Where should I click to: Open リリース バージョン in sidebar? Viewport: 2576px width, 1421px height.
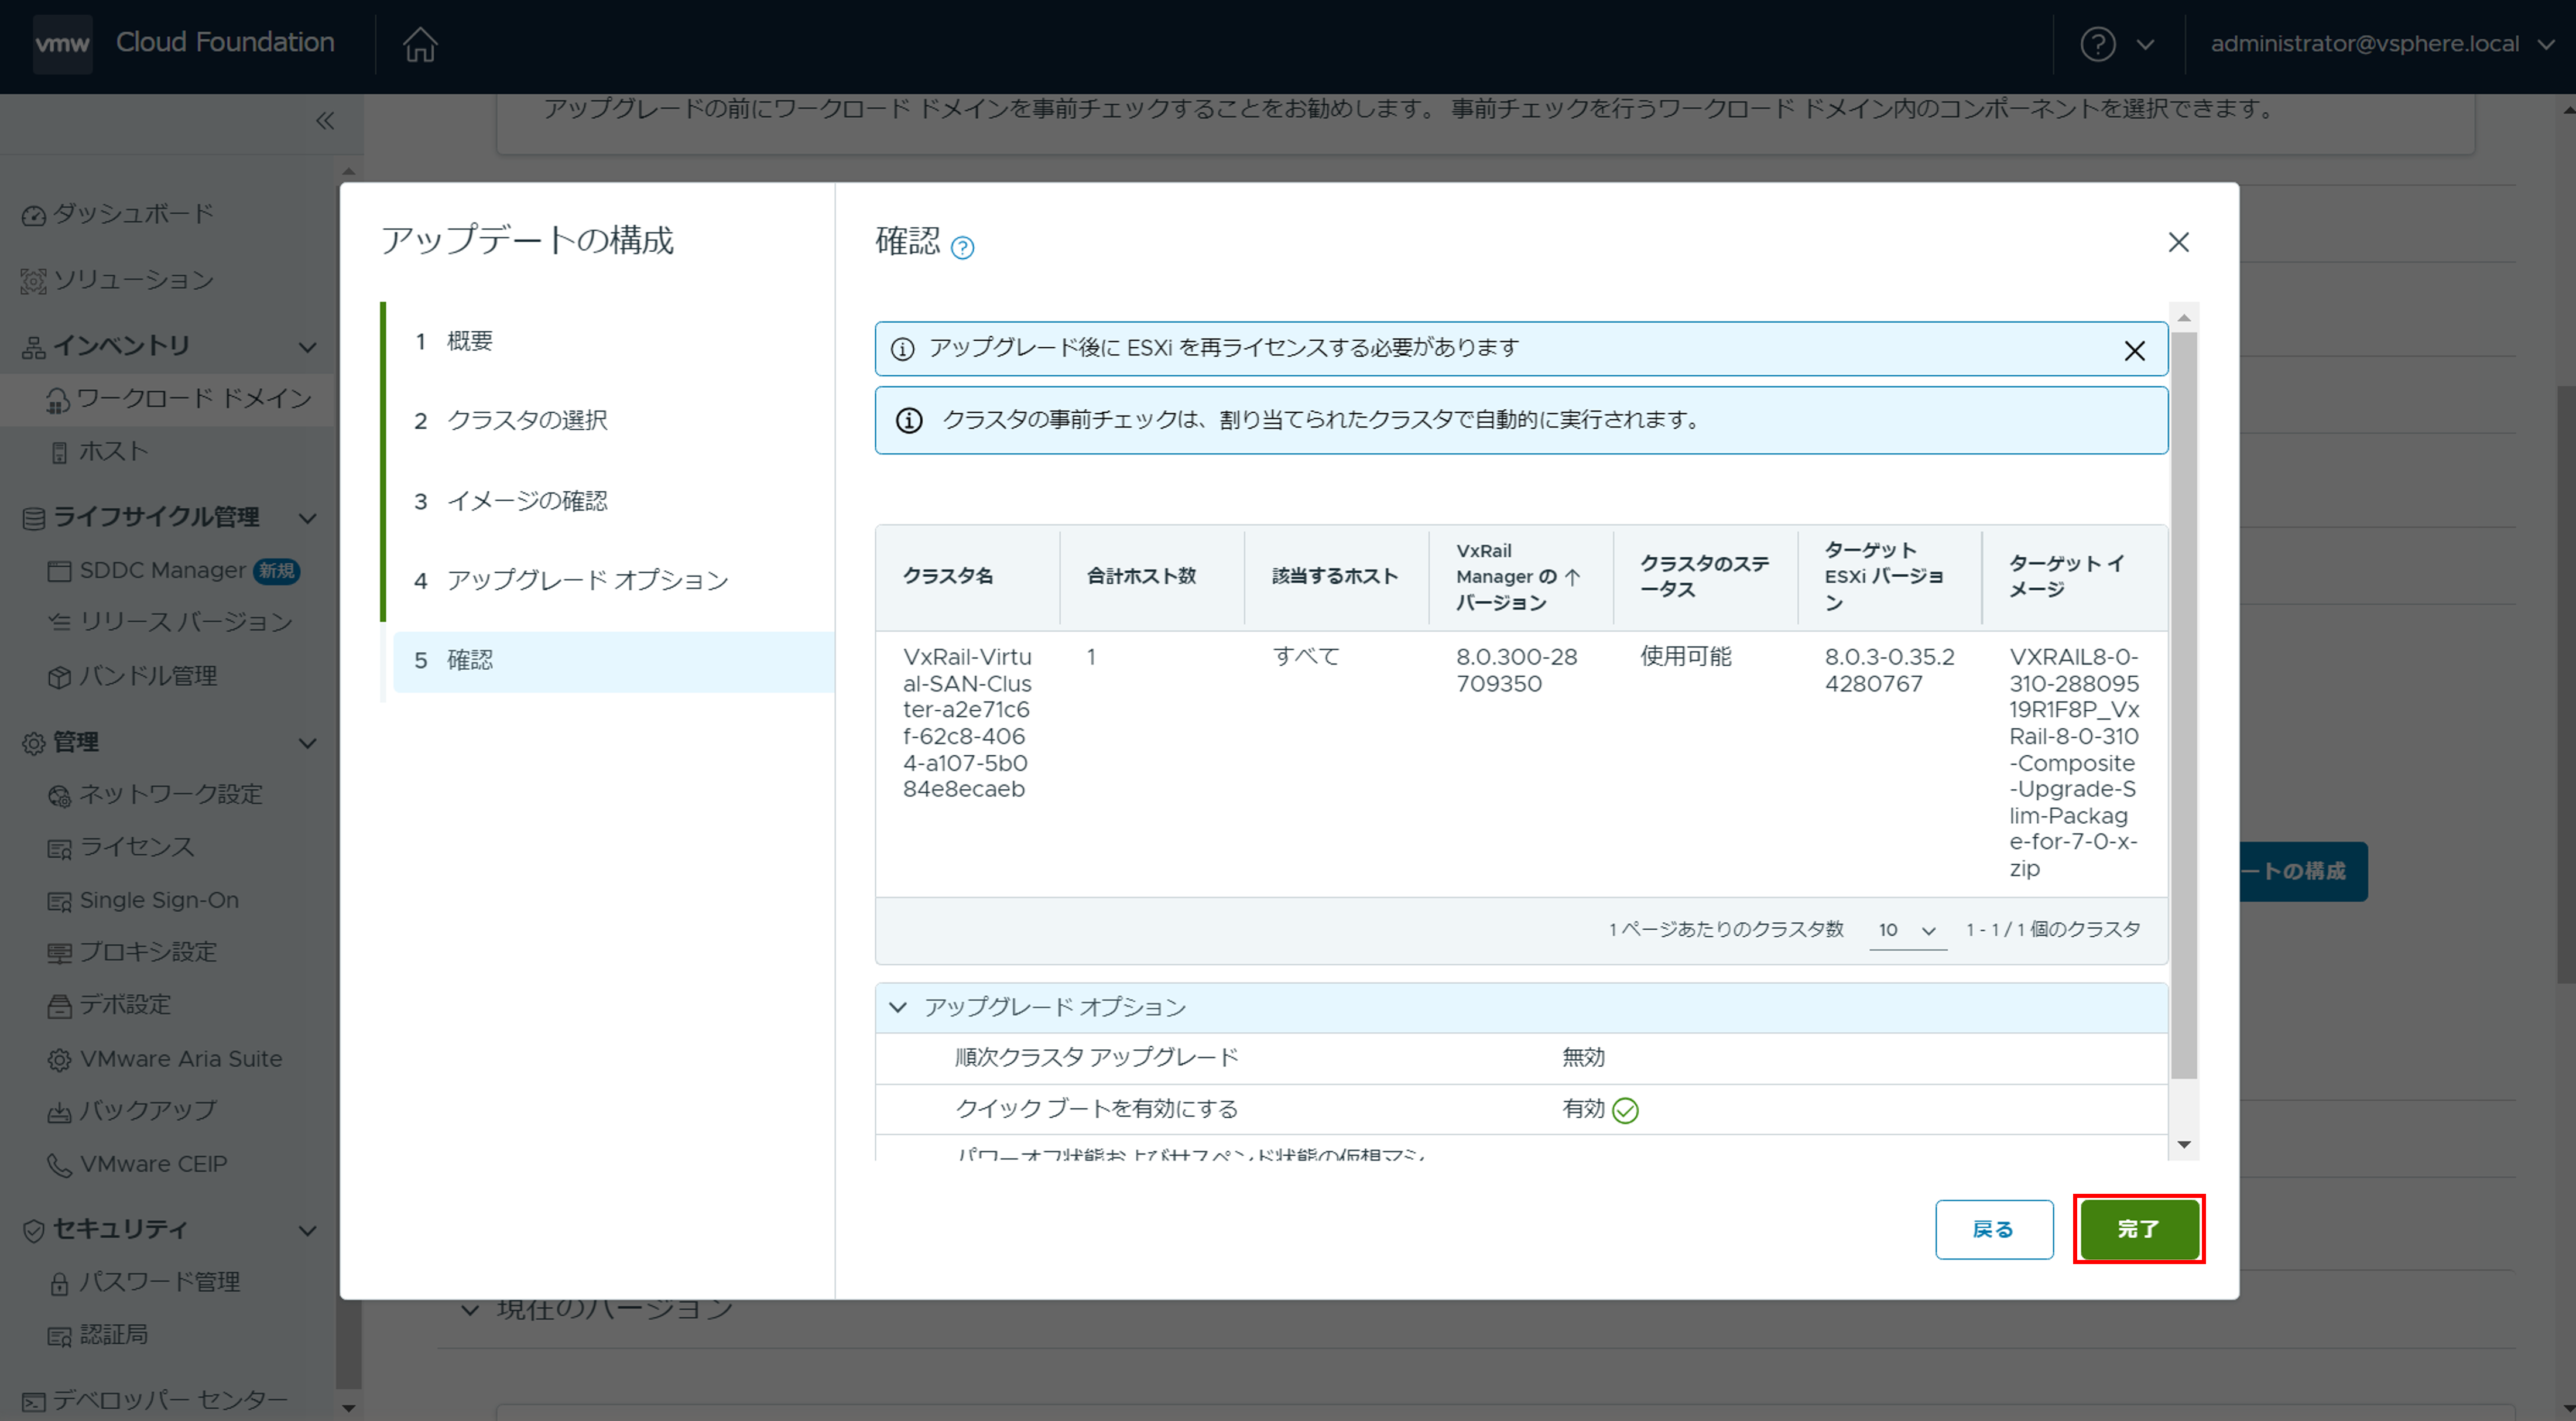tap(186, 622)
